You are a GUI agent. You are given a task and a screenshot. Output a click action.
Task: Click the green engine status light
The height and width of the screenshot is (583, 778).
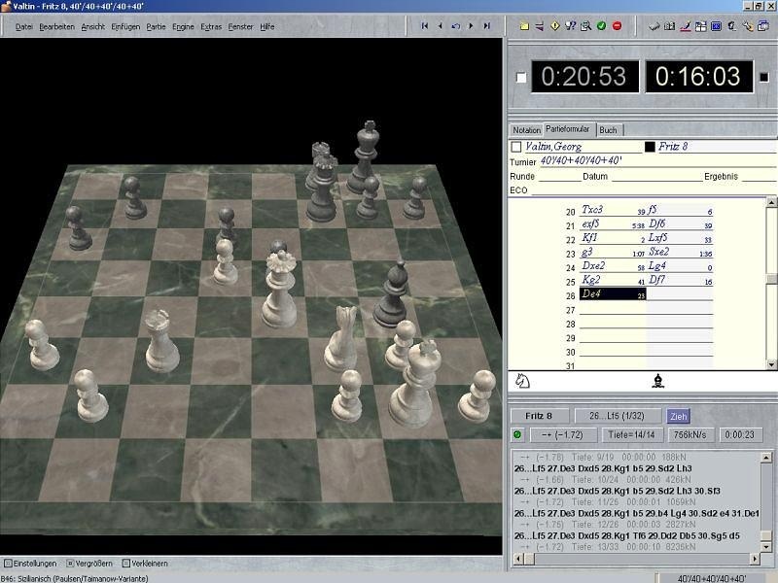coord(517,434)
